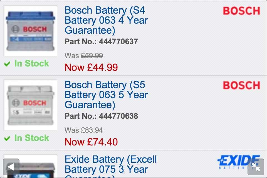The height and width of the screenshot is (178, 267).
Task: Click the S4 battery green checkmark icon
Action: click(x=8, y=64)
